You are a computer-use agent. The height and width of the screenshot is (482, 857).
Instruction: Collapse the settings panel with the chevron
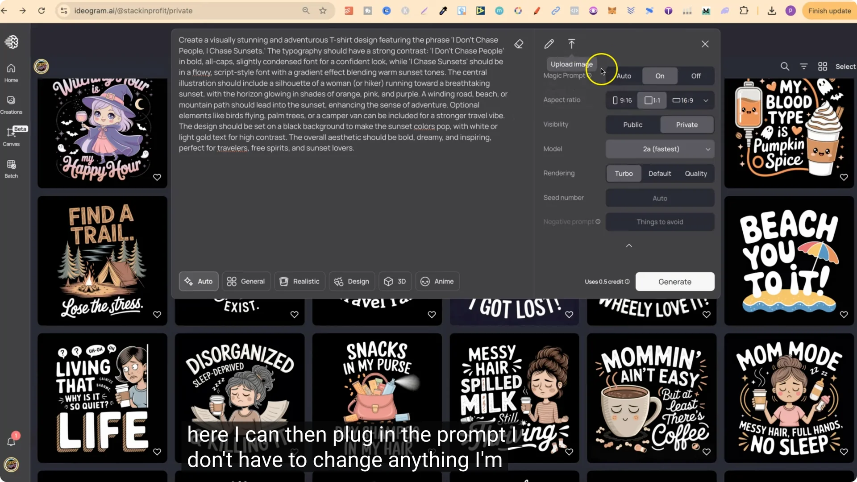click(x=628, y=245)
